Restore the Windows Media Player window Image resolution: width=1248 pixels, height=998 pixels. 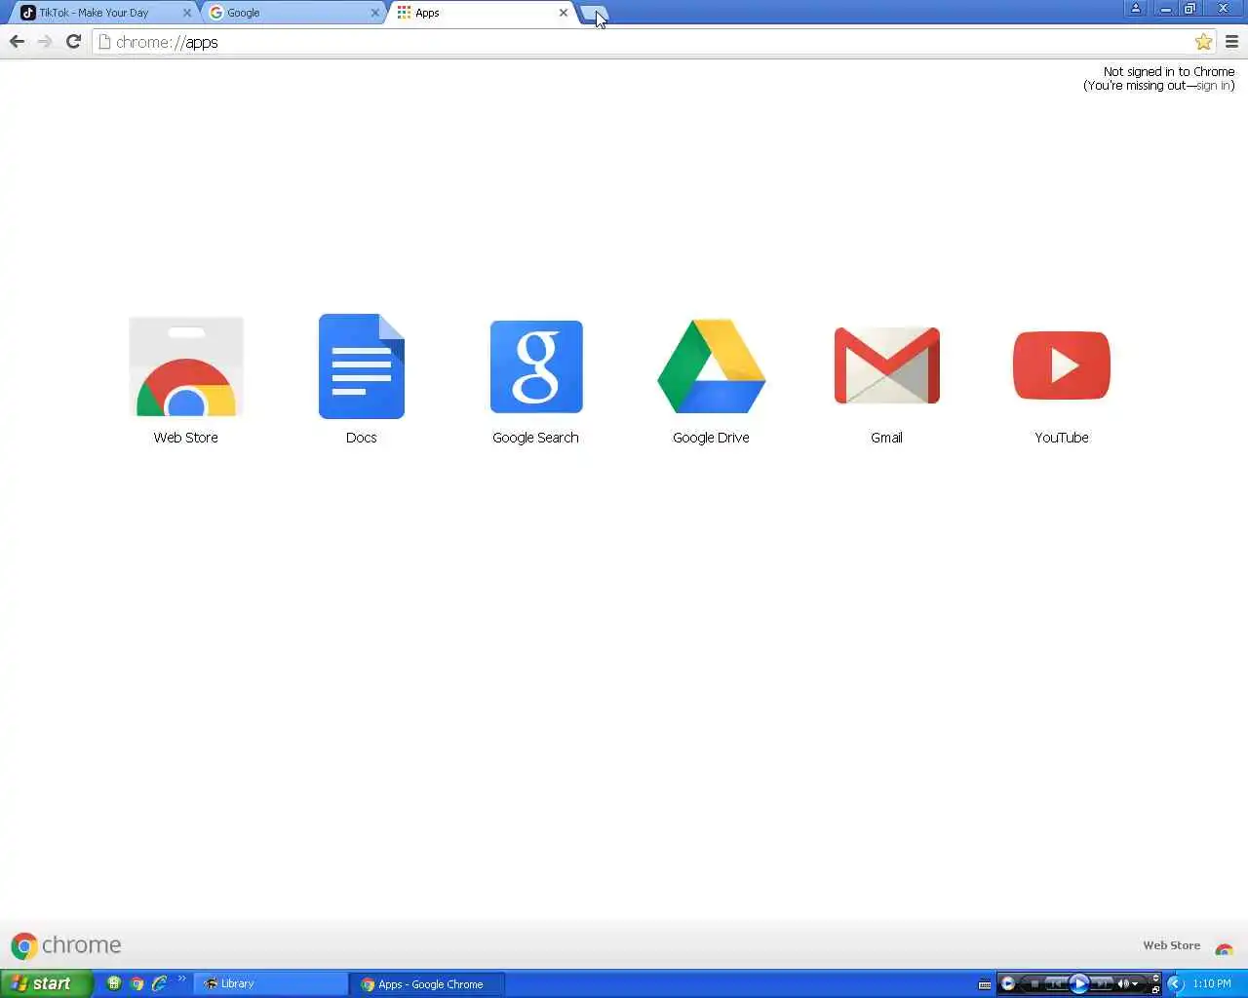pos(1155,990)
